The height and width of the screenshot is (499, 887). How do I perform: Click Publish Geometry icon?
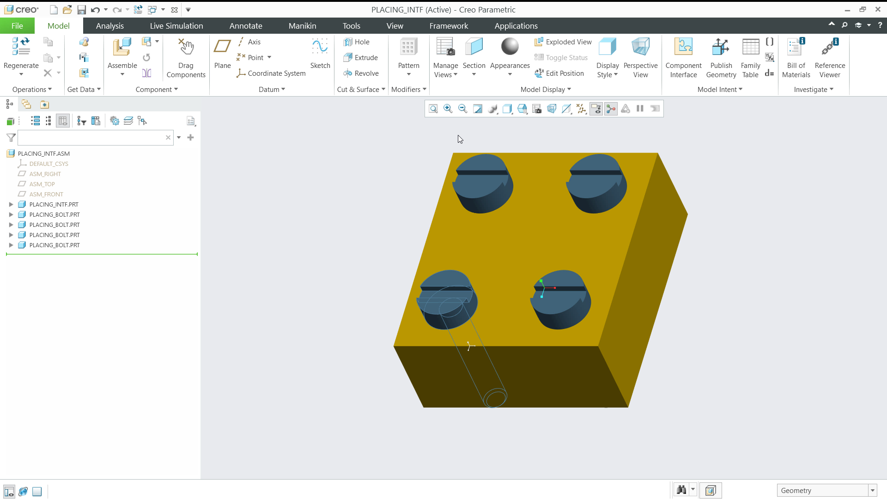coord(721,47)
